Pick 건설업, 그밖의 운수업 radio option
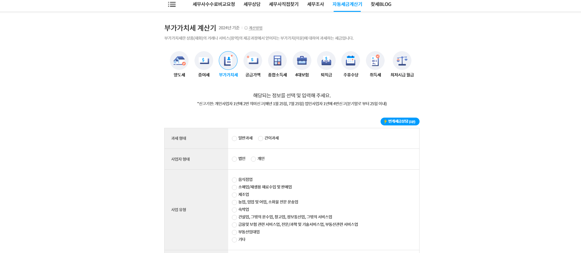581x253 pixels. (234, 217)
